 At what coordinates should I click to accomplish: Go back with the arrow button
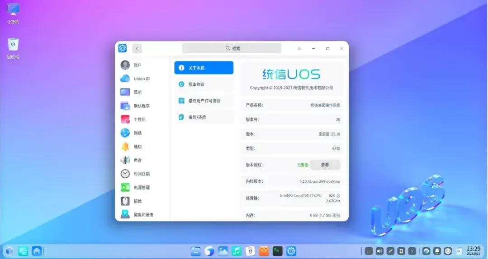tap(137, 48)
